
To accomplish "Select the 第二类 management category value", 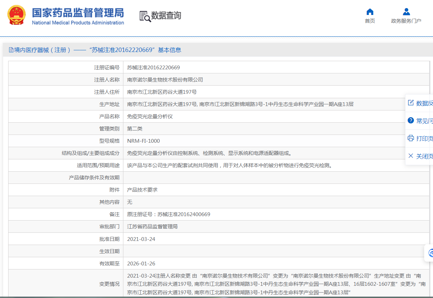I will (135, 129).
